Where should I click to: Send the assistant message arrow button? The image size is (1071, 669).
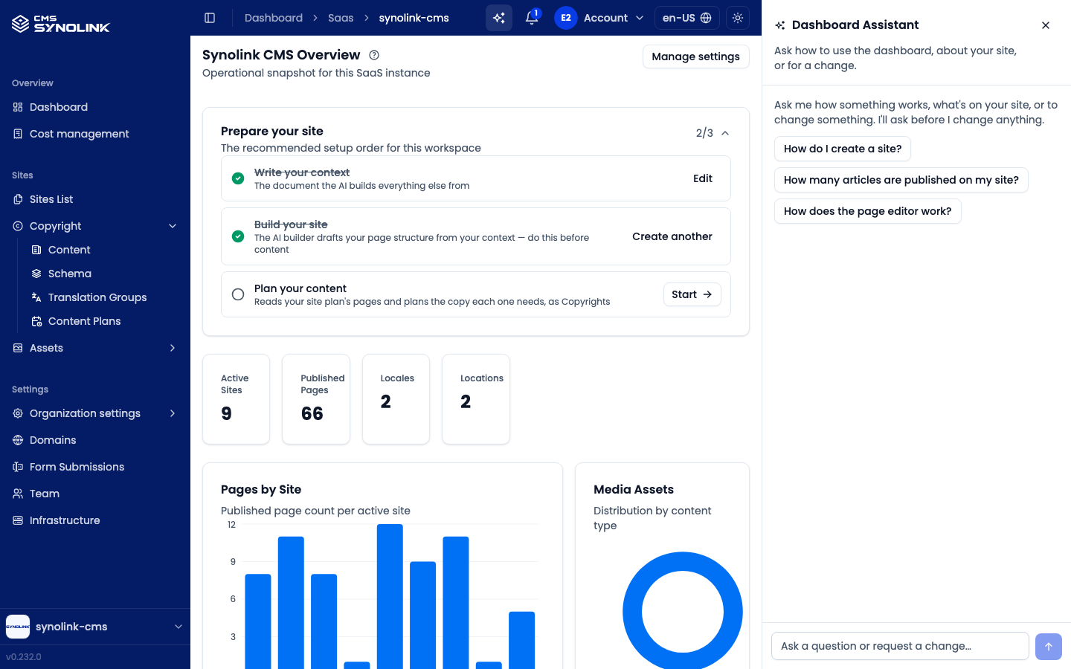pyautogui.click(x=1049, y=646)
